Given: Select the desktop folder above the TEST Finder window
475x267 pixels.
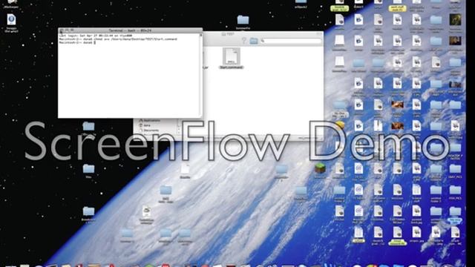Looking at the screenshot, I should [243, 20].
